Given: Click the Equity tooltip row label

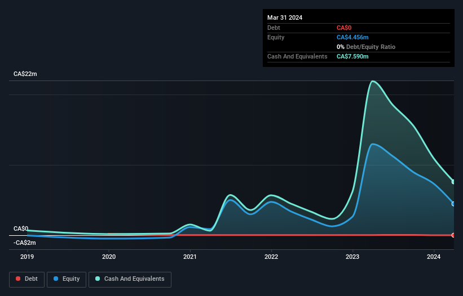Looking at the screenshot, I should tap(276, 37).
